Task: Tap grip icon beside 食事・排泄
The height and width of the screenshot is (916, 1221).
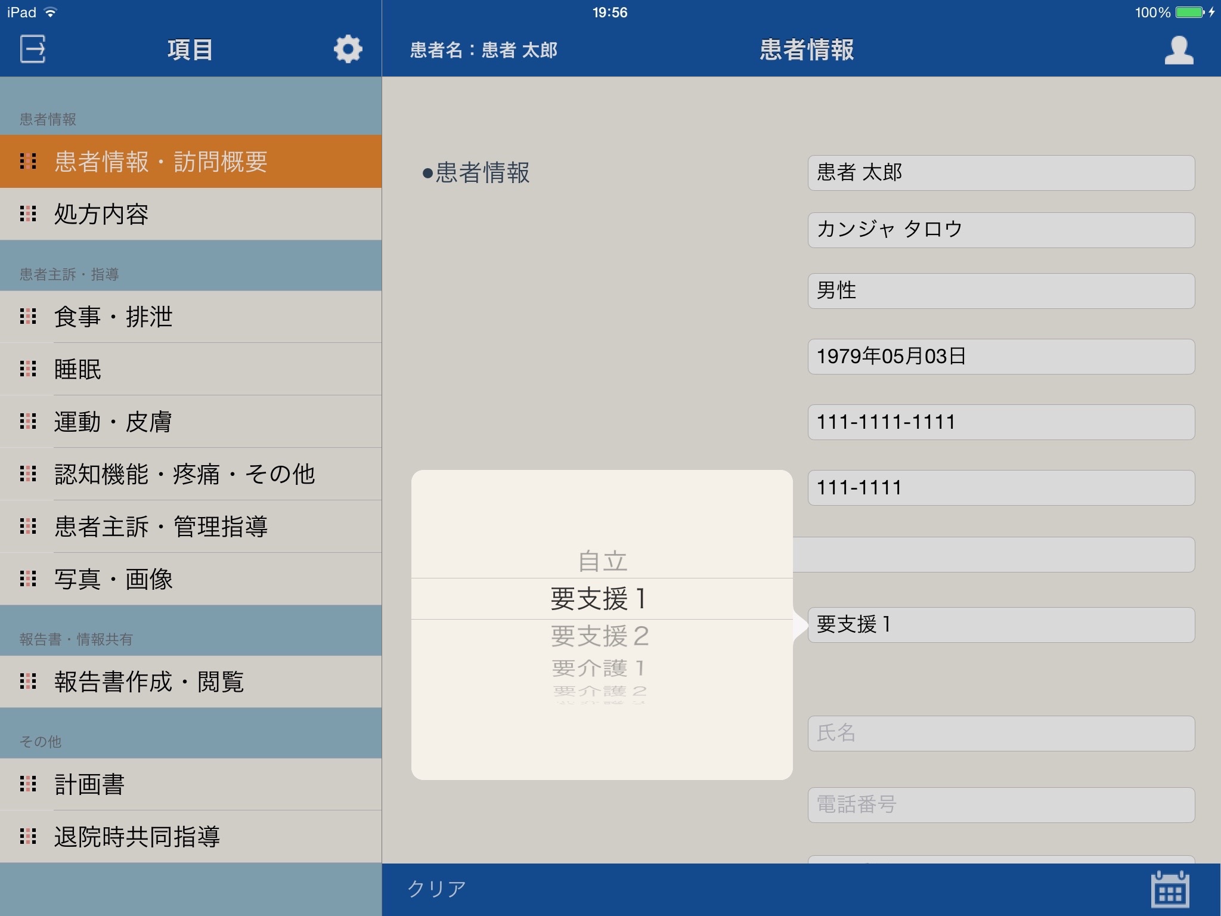Action: pyautogui.click(x=28, y=316)
